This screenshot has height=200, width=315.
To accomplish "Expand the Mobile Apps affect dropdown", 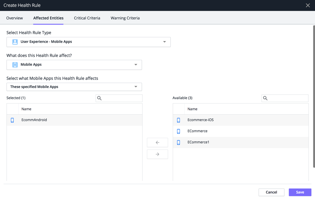I will tap(74, 65).
